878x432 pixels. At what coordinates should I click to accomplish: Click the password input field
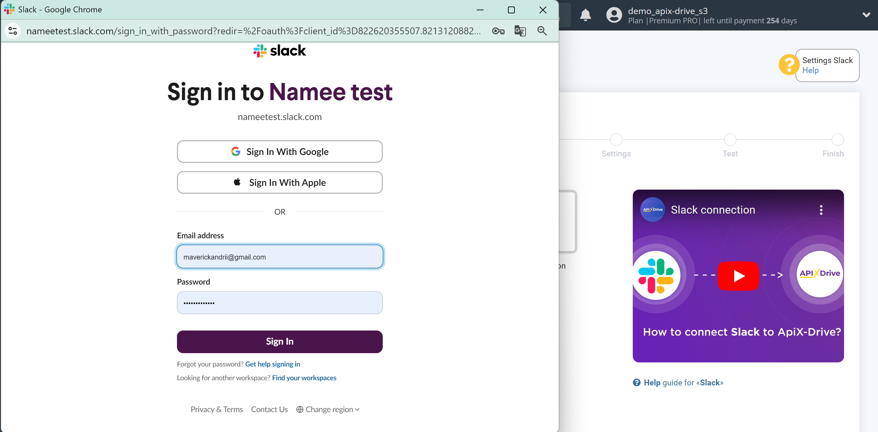[280, 302]
